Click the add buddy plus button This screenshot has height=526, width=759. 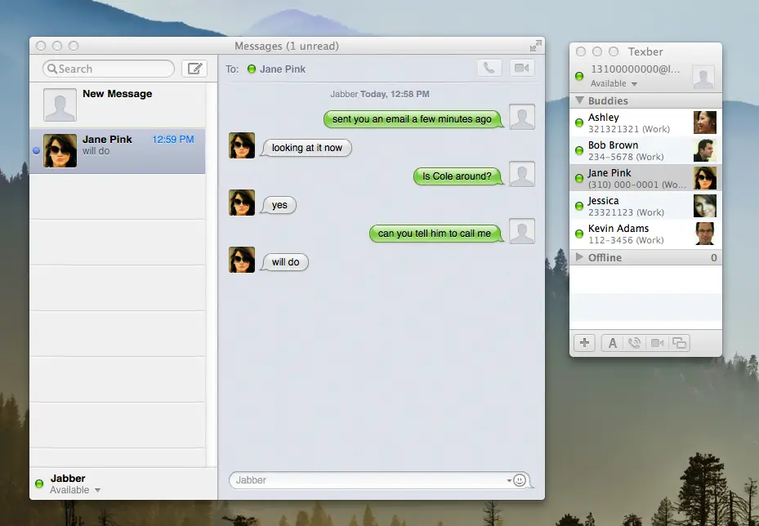click(584, 343)
